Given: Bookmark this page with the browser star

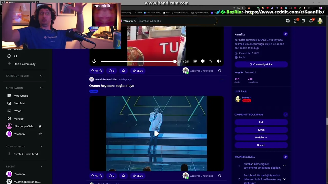Looking at the screenshot, I should click(x=243, y=8).
